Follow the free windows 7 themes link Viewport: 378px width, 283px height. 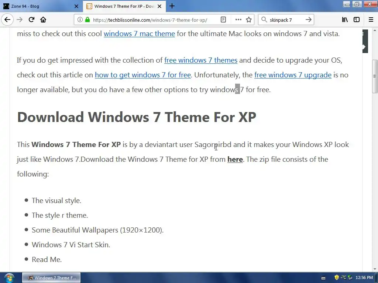(x=201, y=60)
